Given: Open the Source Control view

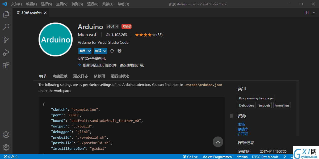Looking at the screenshot, I should (6, 40).
